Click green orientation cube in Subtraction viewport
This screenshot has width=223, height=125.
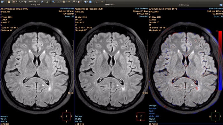[215, 116]
